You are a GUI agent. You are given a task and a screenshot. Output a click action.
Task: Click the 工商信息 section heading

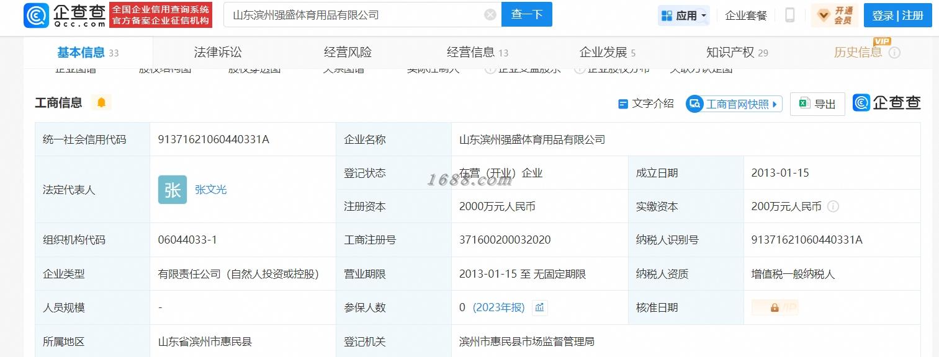pos(58,103)
